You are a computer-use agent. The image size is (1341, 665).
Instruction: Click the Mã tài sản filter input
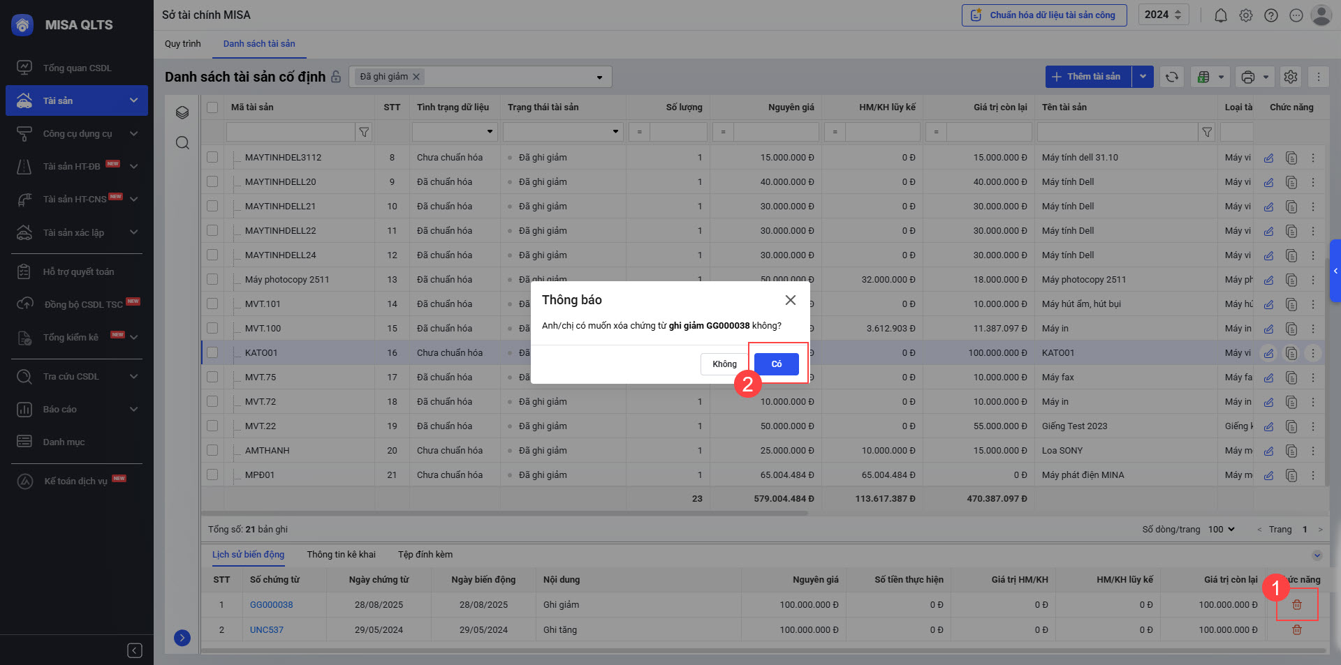291,132
